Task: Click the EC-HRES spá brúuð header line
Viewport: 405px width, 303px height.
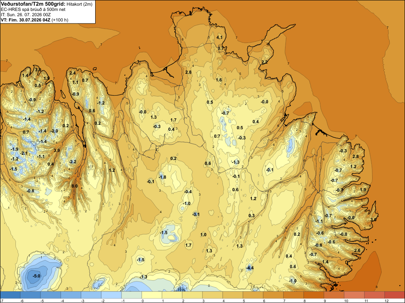Action: [33, 10]
